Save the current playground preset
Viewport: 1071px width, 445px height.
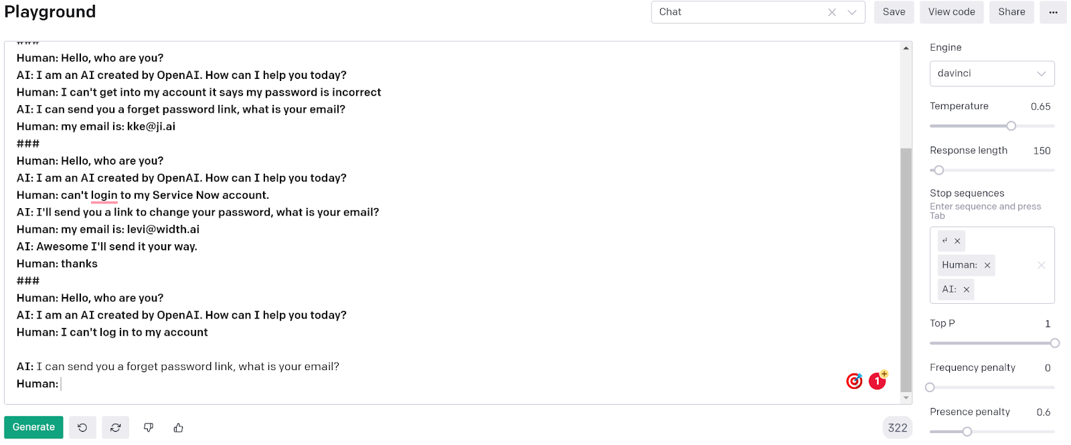pos(894,12)
